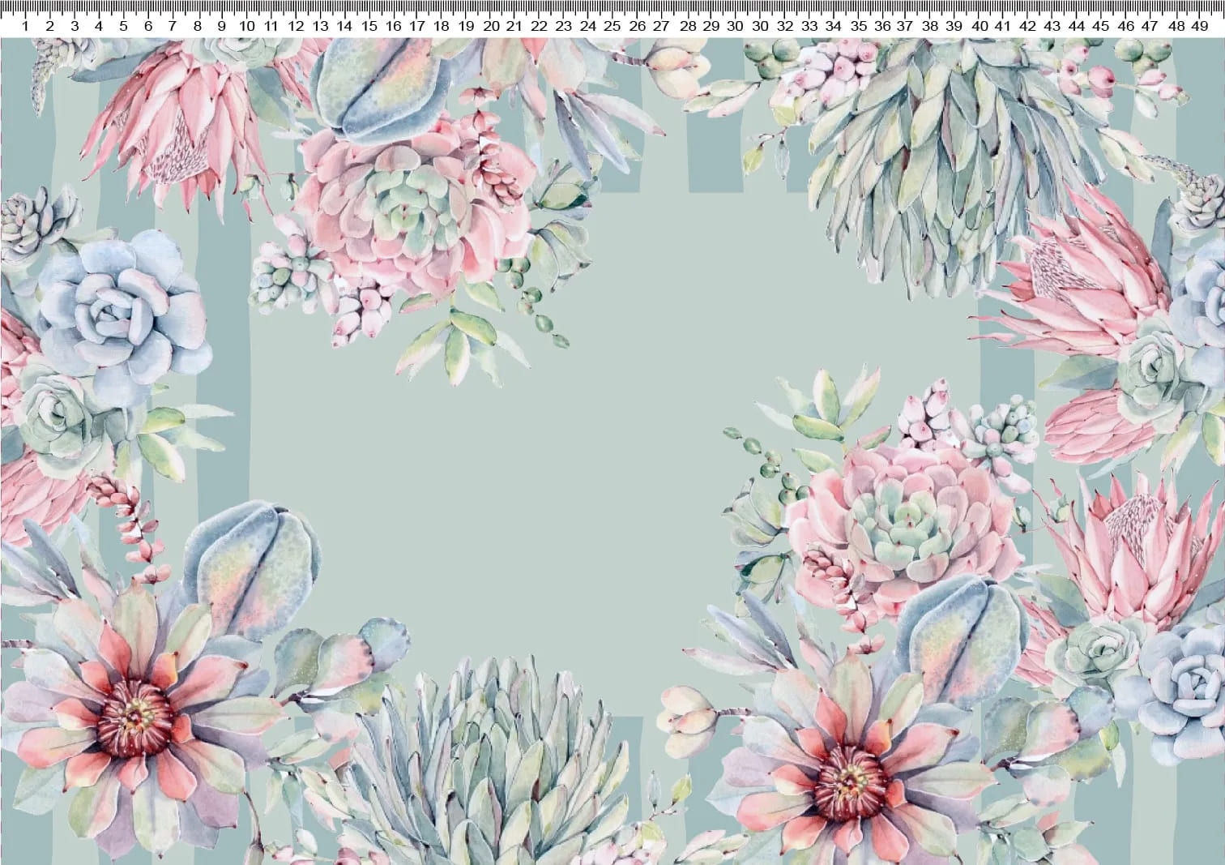Pick the ruler number 28
This screenshot has height=865, width=1225.
pyautogui.click(x=687, y=26)
